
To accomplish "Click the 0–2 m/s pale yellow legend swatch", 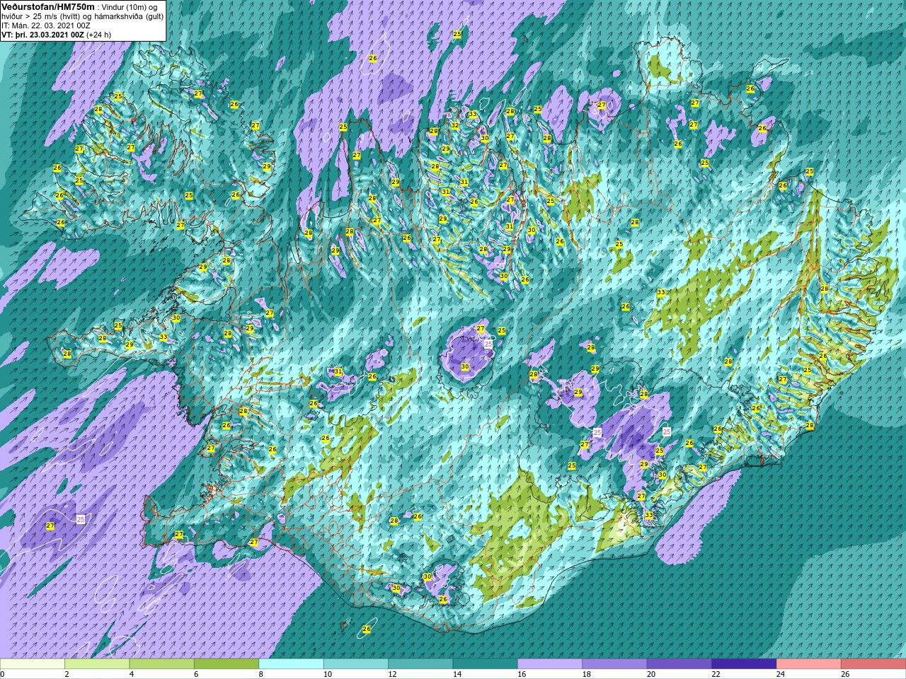I will 33,665.
